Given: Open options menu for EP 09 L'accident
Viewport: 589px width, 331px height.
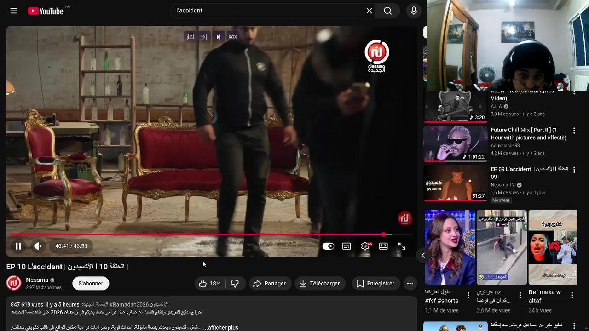Looking at the screenshot, I should click(x=574, y=170).
